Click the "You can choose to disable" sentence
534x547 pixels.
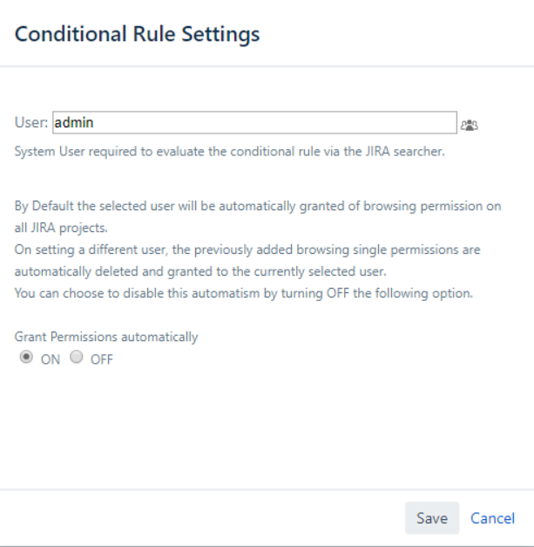244,293
